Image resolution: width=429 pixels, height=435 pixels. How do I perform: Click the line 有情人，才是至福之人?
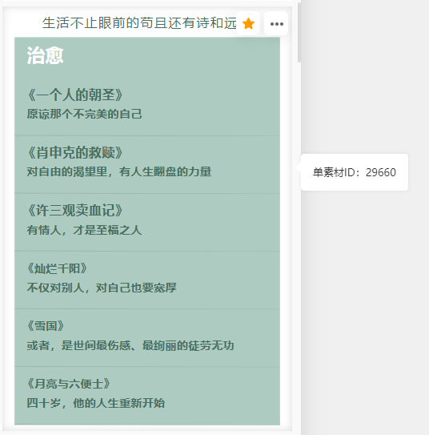tap(85, 230)
